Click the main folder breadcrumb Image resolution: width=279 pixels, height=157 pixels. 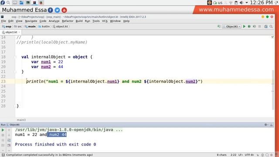(30, 26)
